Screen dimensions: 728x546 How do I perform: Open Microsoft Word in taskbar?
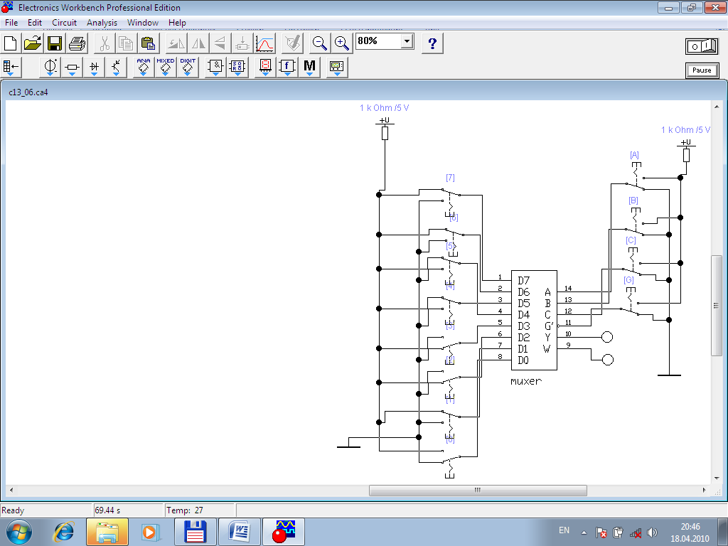(x=240, y=532)
